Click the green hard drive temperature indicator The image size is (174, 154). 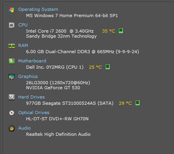click(137, 103)
